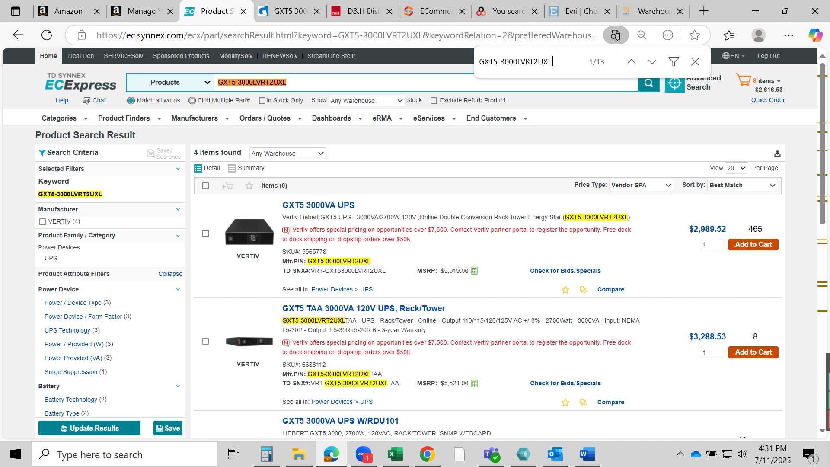Select Match all words radio button
Screen dimensions: 830x467
pyautogui.click(x=131, y=101)
